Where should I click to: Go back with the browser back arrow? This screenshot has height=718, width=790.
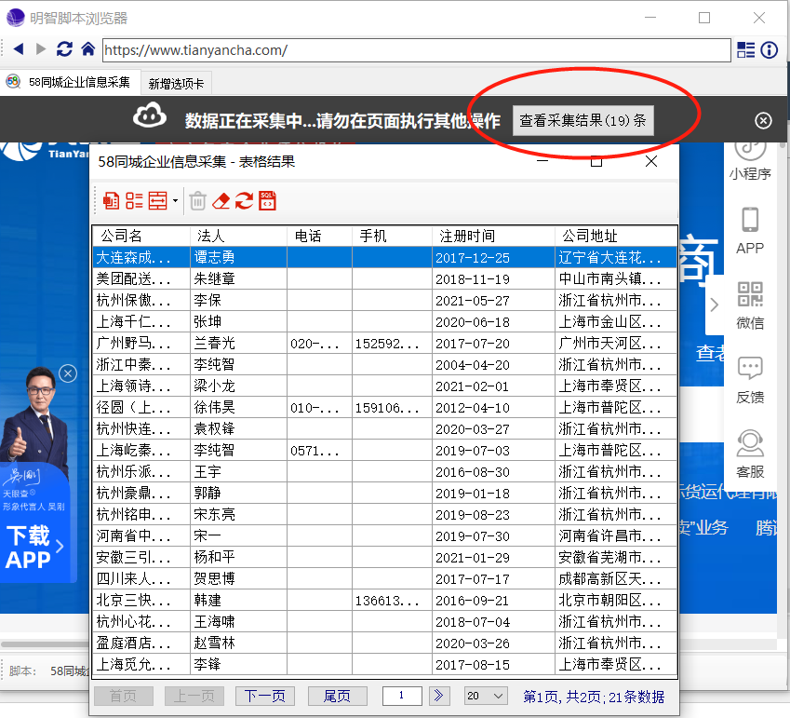click(x=19, y=49)
